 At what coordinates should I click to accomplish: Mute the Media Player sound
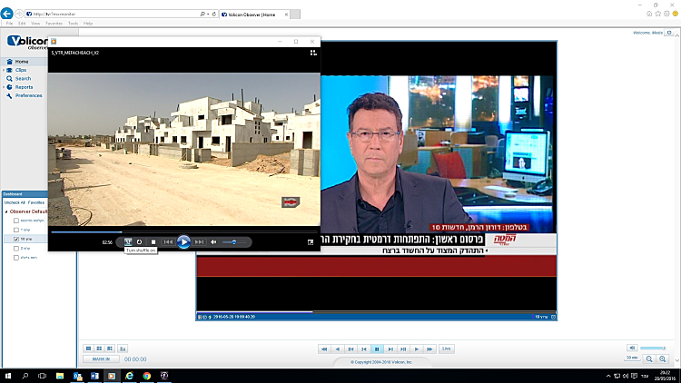point(213,242)
